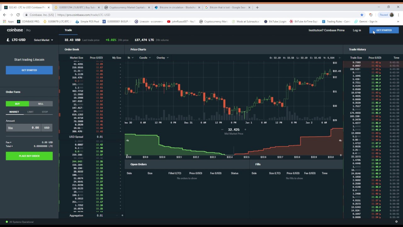Switch to the LIMIT order tab
Screen dimensions: 403x227
[x=30, y=112]
